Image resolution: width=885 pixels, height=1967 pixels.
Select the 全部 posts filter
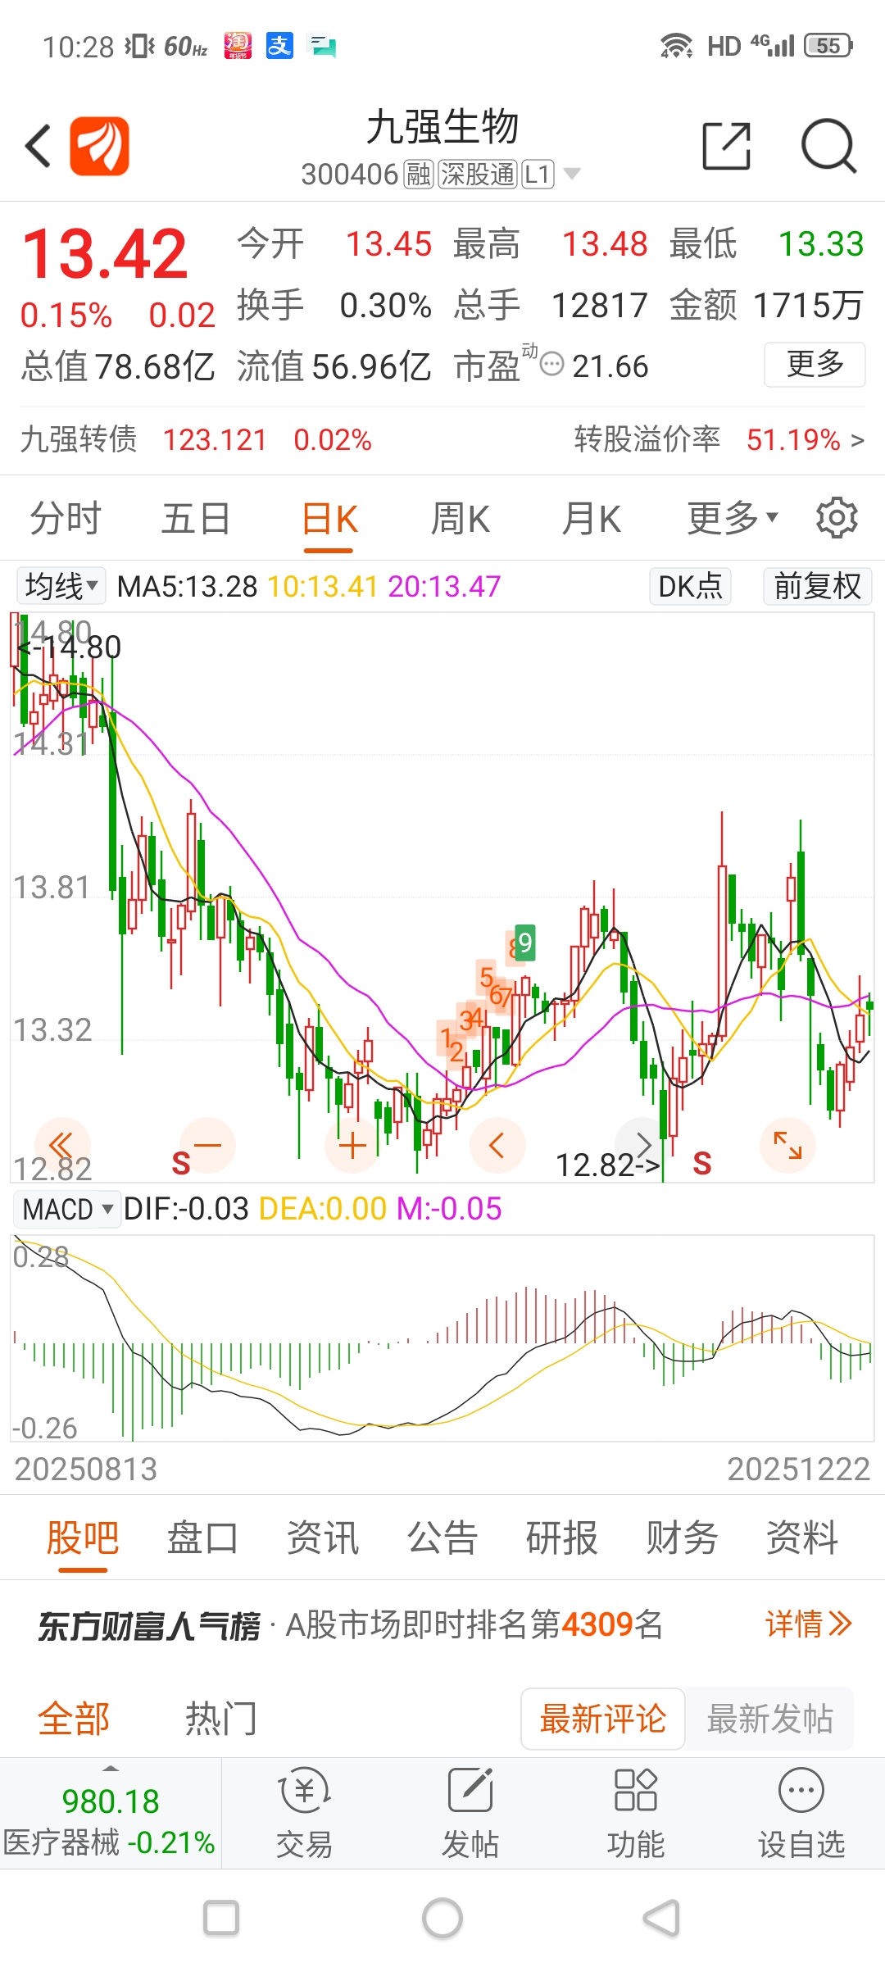[x=74, y=1718]
